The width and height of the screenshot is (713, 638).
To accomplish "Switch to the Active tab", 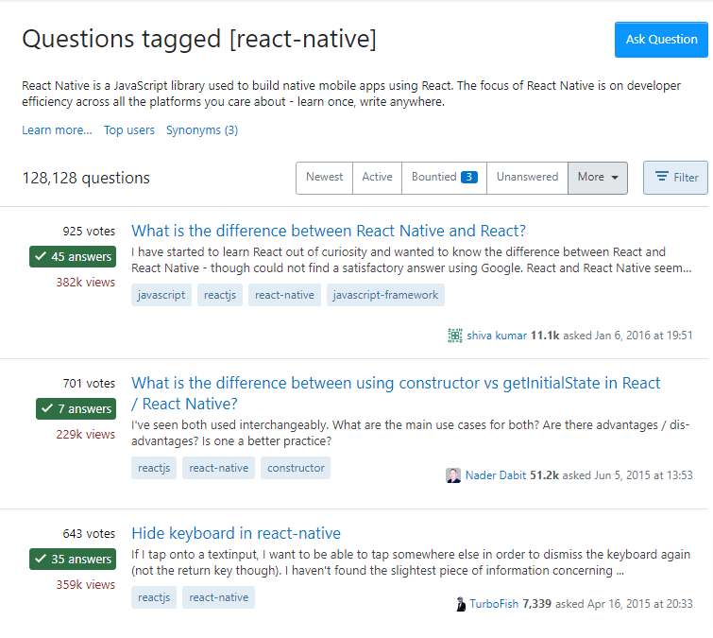I will (x=377, y=177).
